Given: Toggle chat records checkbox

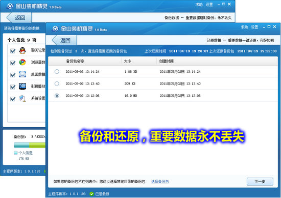Looking at the screenshot, I should pyautogui.click(x=13, y=51).
